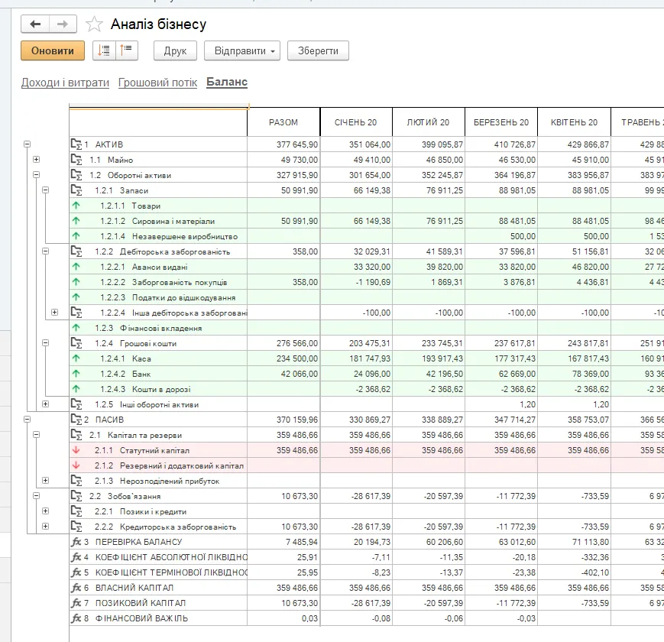Viewport: 664px width, 642px height.
Task: Expand the 1.1 Майно group
Action: pos(37,160)
